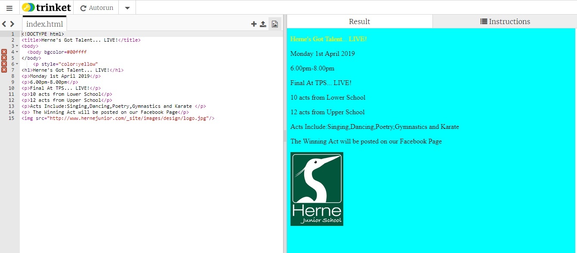The width and height of the screenshot is (577, 253).
Task: Click the bgcolor=#00ffff code line
Action: click(x=57, y=52)
